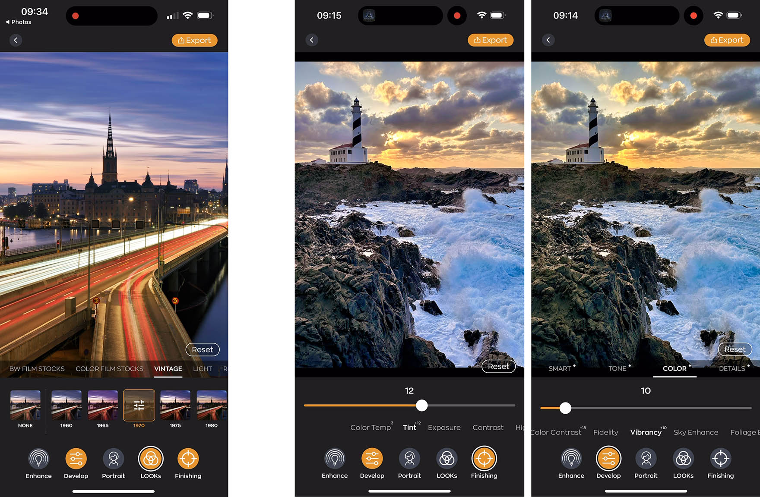The width and height of the screenshot is (760, 497).
Task: Tap Finishing icon in the 09:14 screen
Action: pyautogui.click(x=720, y=459)
